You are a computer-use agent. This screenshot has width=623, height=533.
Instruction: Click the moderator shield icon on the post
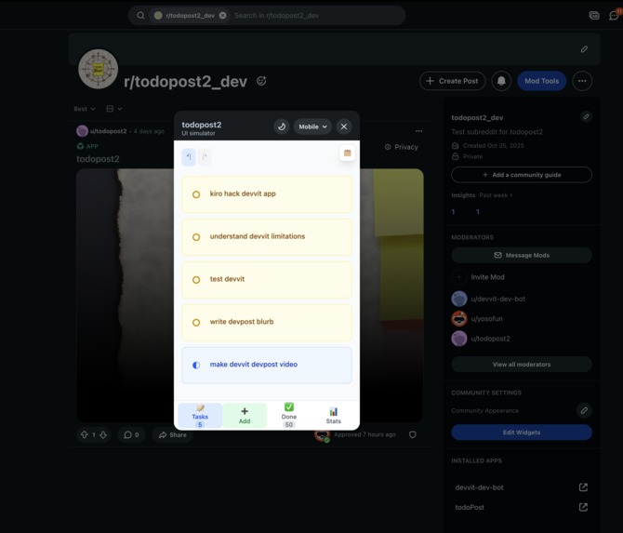(413, 434)
